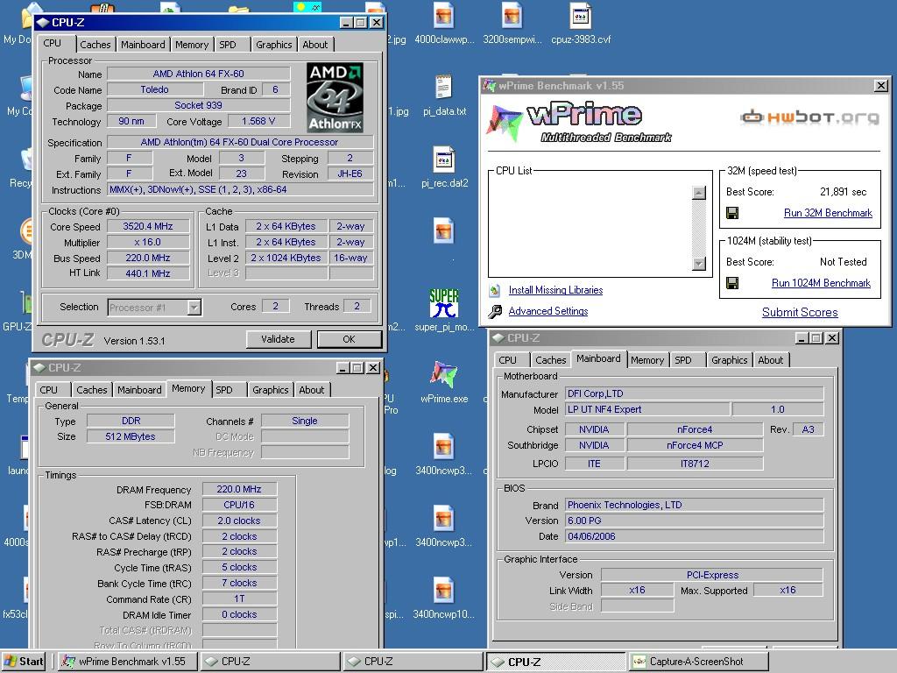Screen dimensions: 897x673
Task: Click the wPrime logo graphic
Action: click(x=578, y=122)
